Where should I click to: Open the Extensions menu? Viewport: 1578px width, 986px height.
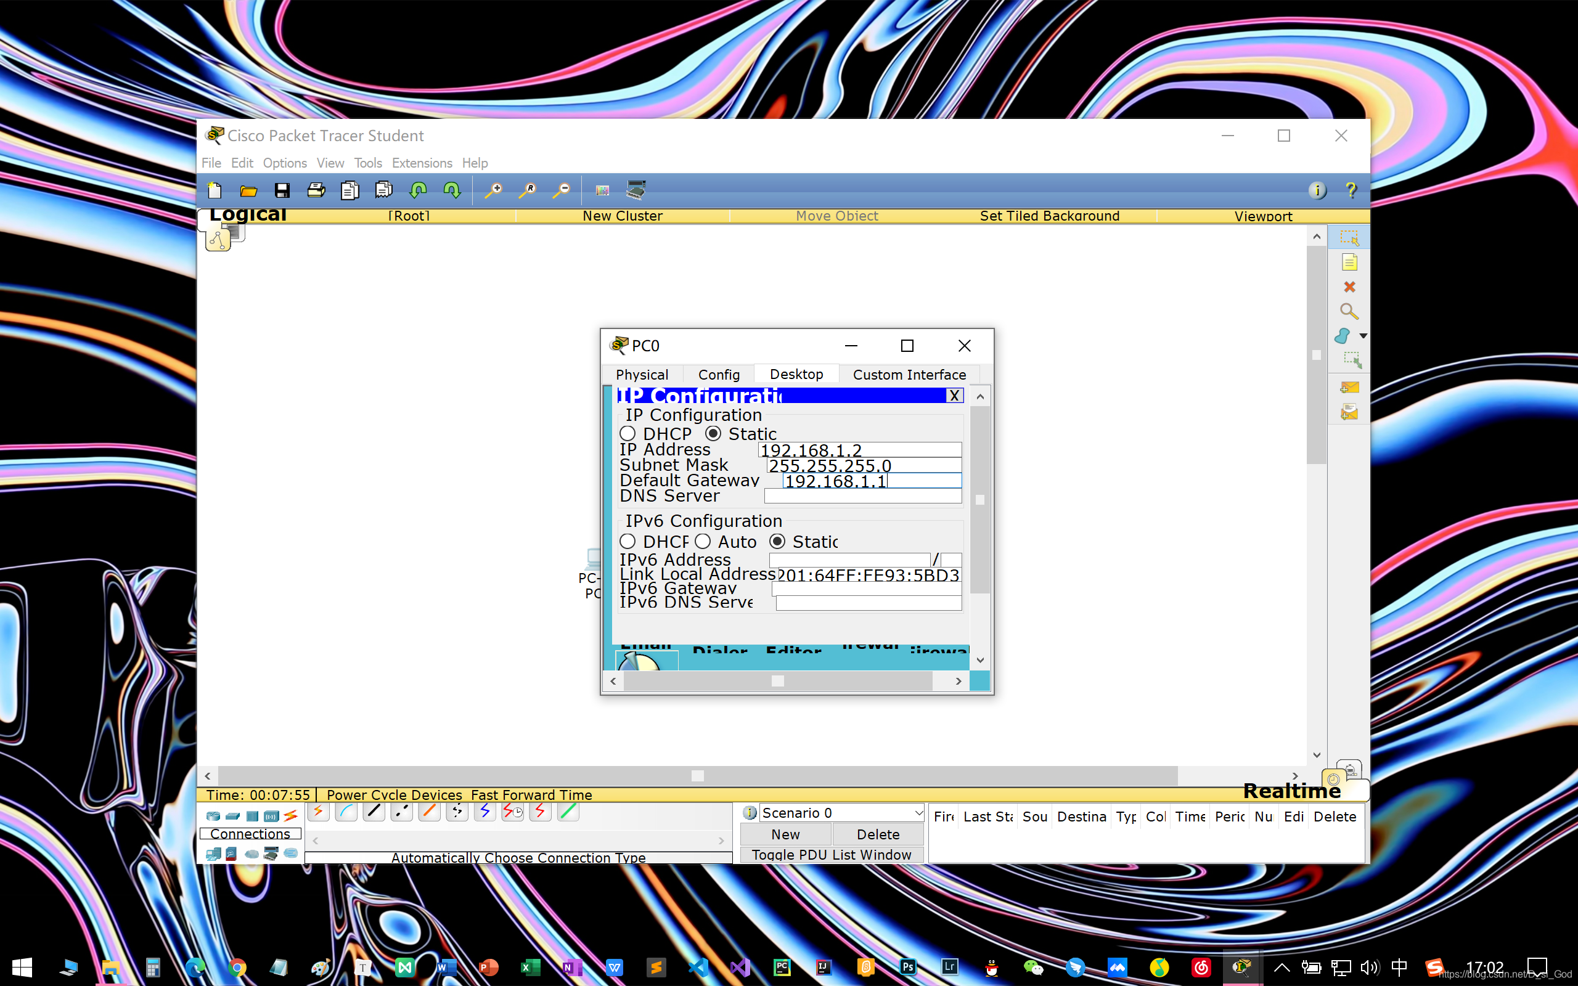(421, 163)
